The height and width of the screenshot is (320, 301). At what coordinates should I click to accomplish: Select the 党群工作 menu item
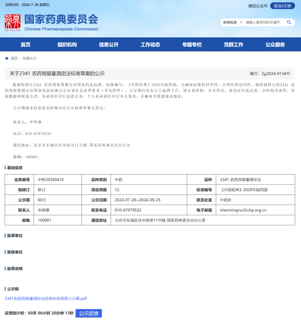click(x=234, y=44)
